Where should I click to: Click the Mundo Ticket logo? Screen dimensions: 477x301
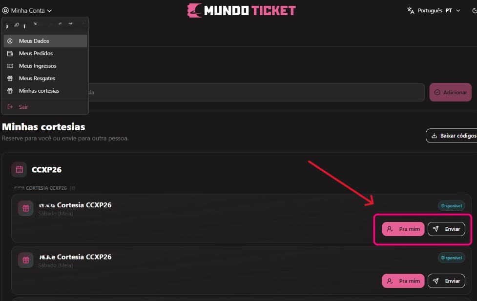[x=241, y=10]
